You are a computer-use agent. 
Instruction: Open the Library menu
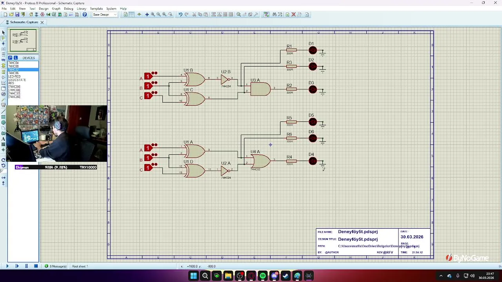click(x=82, y=9)
